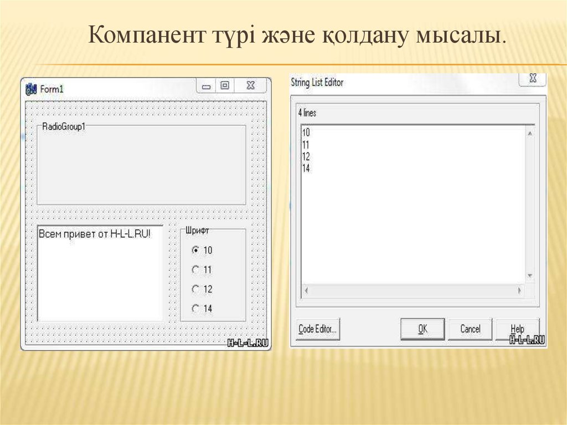Click the close icon on the String List Editor
This screenshot has height=425, width=567.
tap(533, 79)
